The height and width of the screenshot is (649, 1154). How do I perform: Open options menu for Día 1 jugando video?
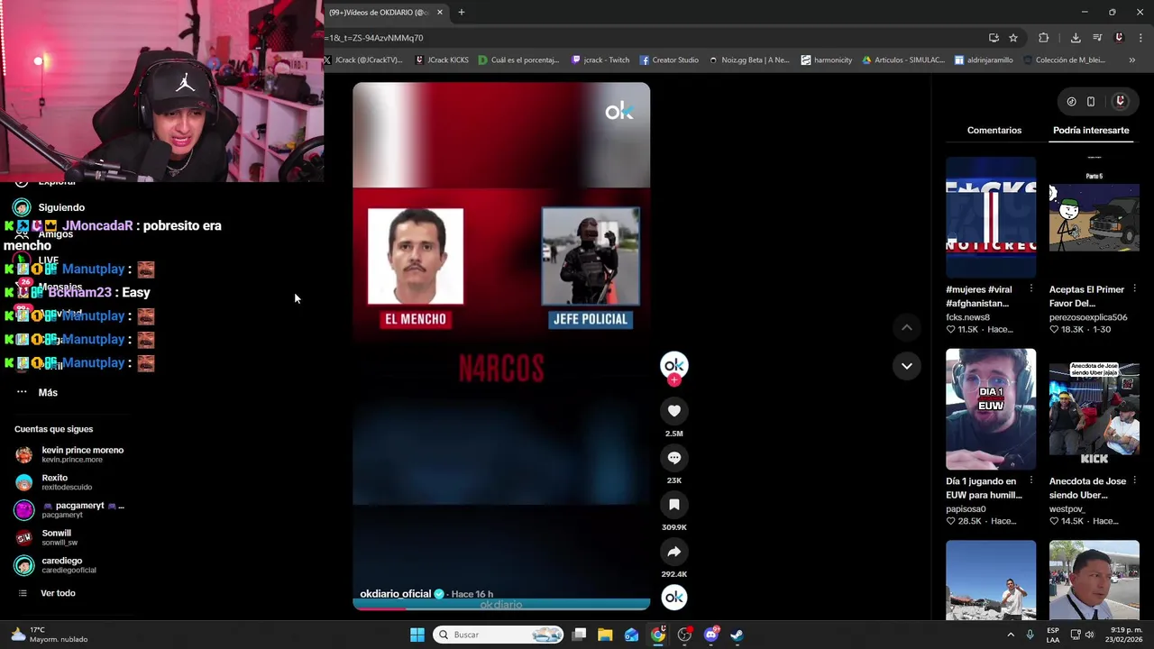[1031, 481]
